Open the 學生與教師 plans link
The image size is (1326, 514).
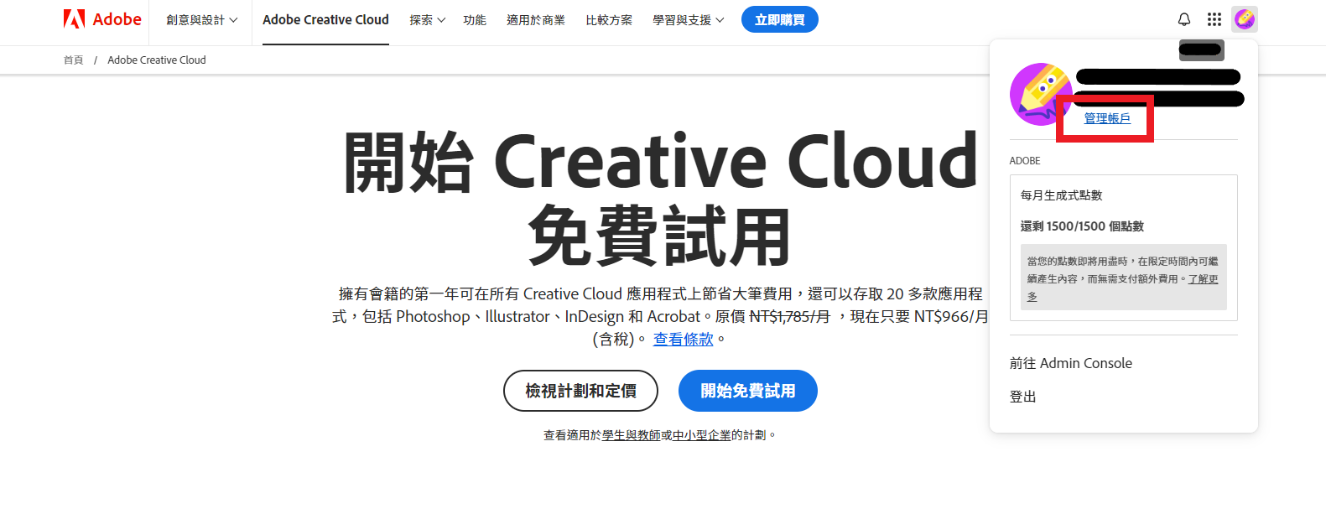pyautogui.click(x=632, y=435)
